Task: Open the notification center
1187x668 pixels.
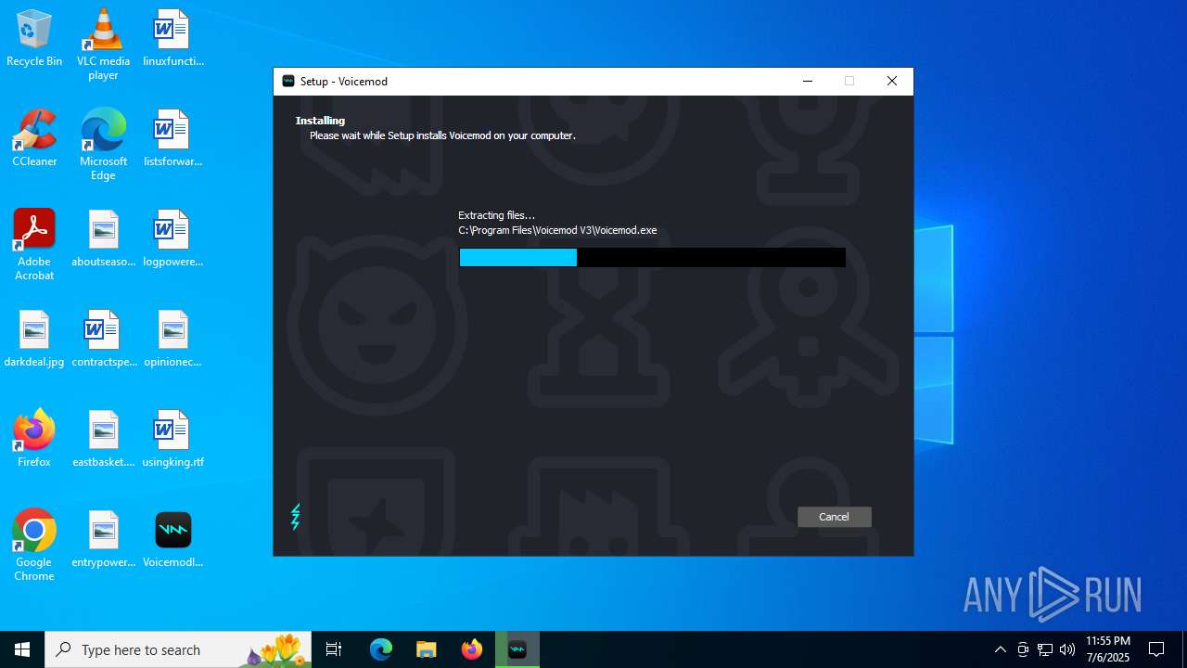Action: 1156,649
